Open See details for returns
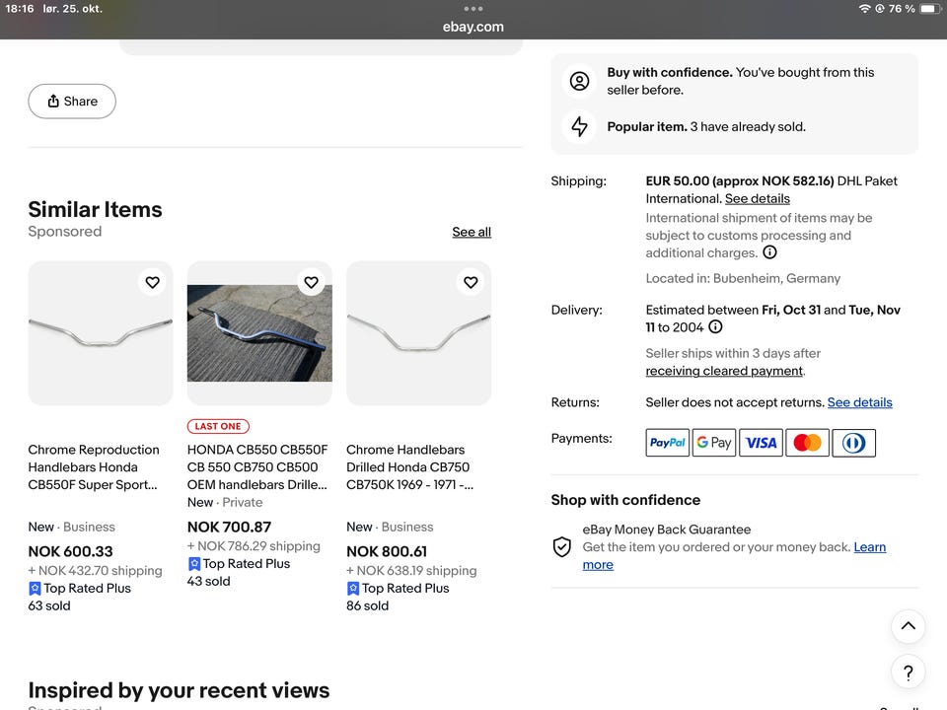 (859, 402)
